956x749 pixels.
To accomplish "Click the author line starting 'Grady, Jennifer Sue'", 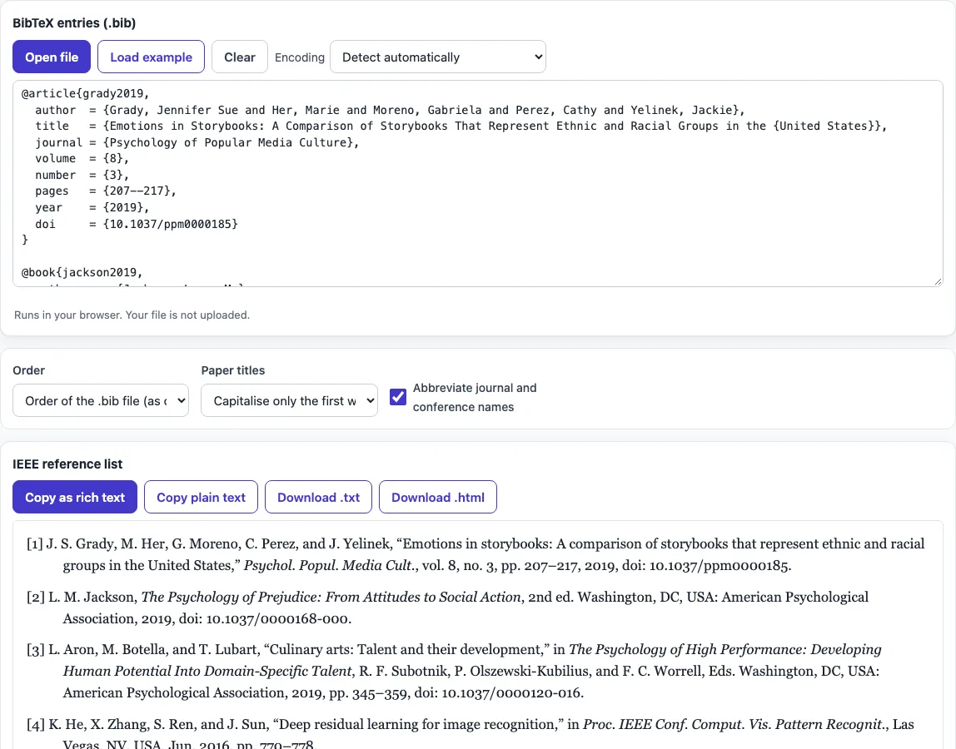I will tap(391, 110).
